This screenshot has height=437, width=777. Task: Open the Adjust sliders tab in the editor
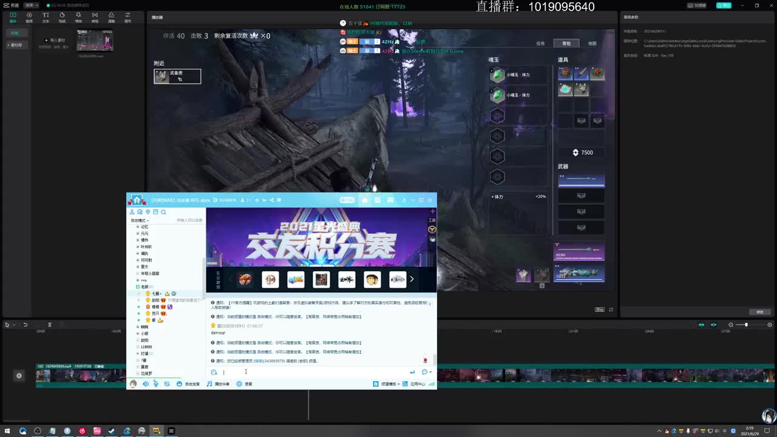pos(127,16)
